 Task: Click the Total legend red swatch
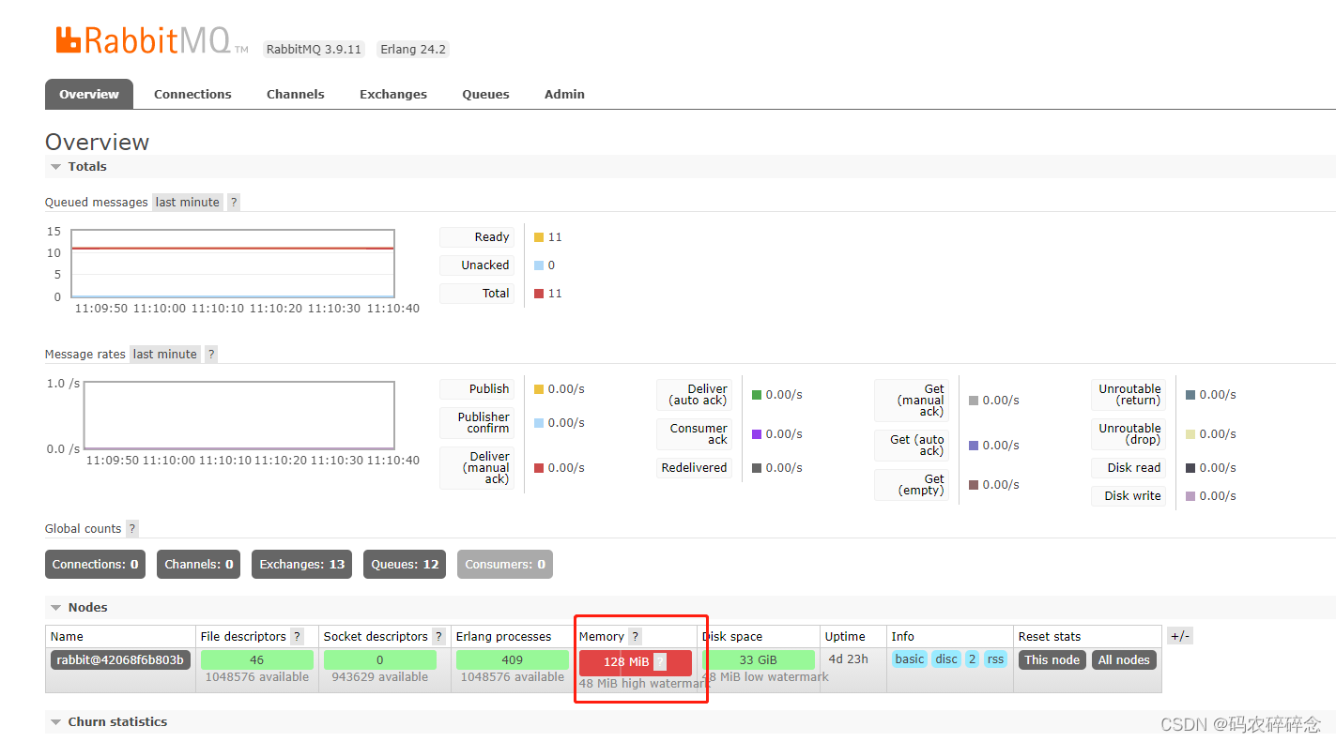[x=539, y=294]
